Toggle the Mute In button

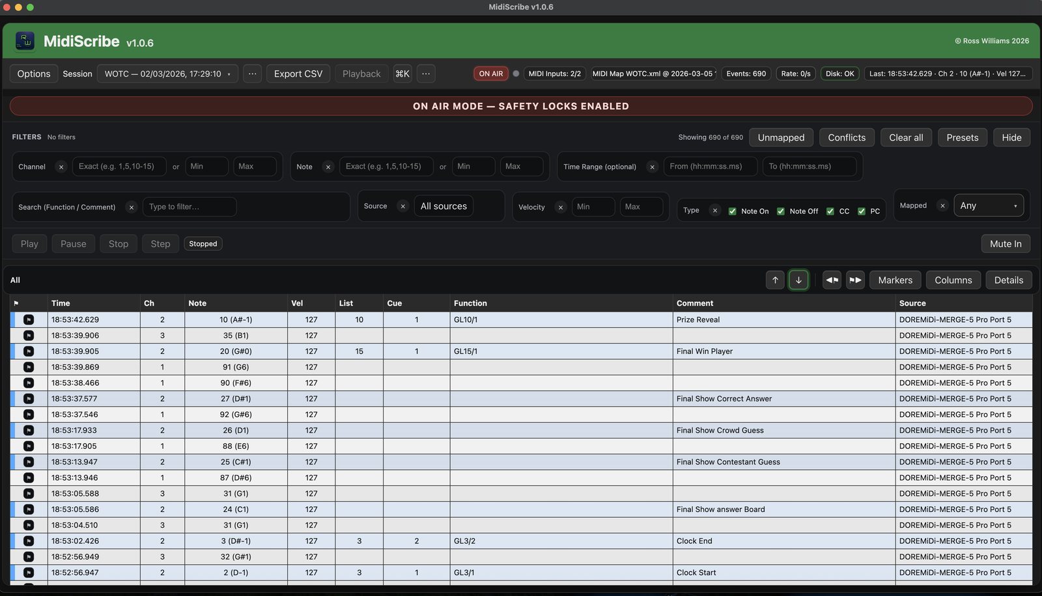click(x=1006, y=243)
